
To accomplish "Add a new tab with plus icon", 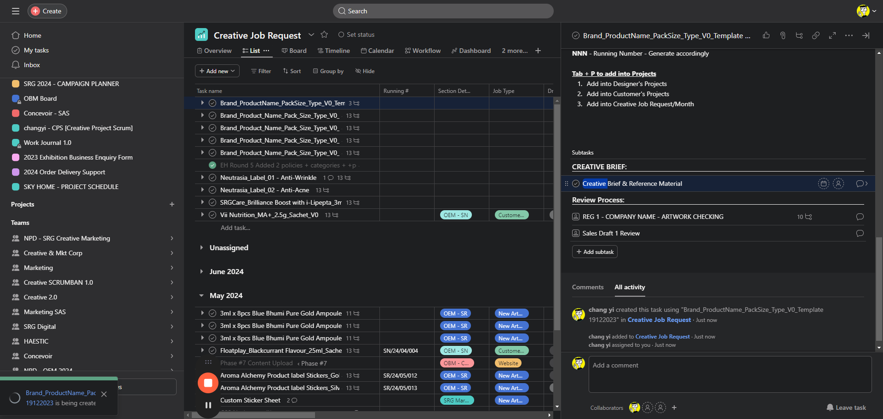I will [538, 51].
